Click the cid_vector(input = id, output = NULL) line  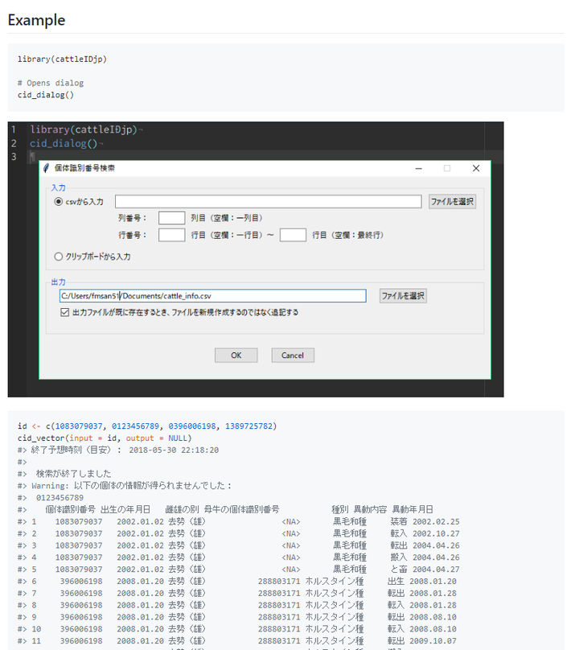(105, 438)
